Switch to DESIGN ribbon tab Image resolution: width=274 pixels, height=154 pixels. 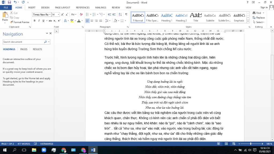[45, 7]
